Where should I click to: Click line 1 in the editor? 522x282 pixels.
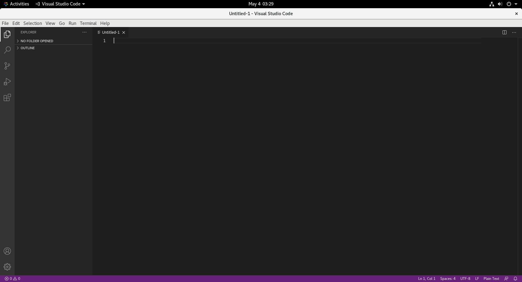[297, 41]
